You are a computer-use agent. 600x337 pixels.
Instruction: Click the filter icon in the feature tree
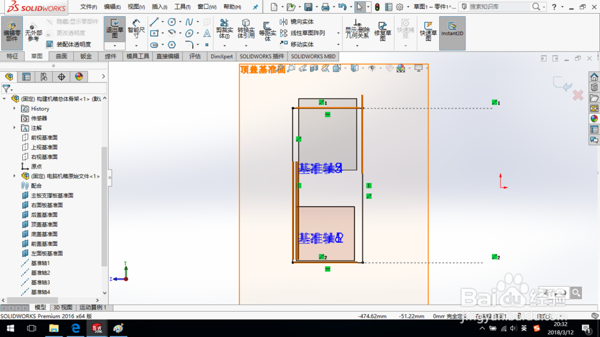(x=7, y=89)
